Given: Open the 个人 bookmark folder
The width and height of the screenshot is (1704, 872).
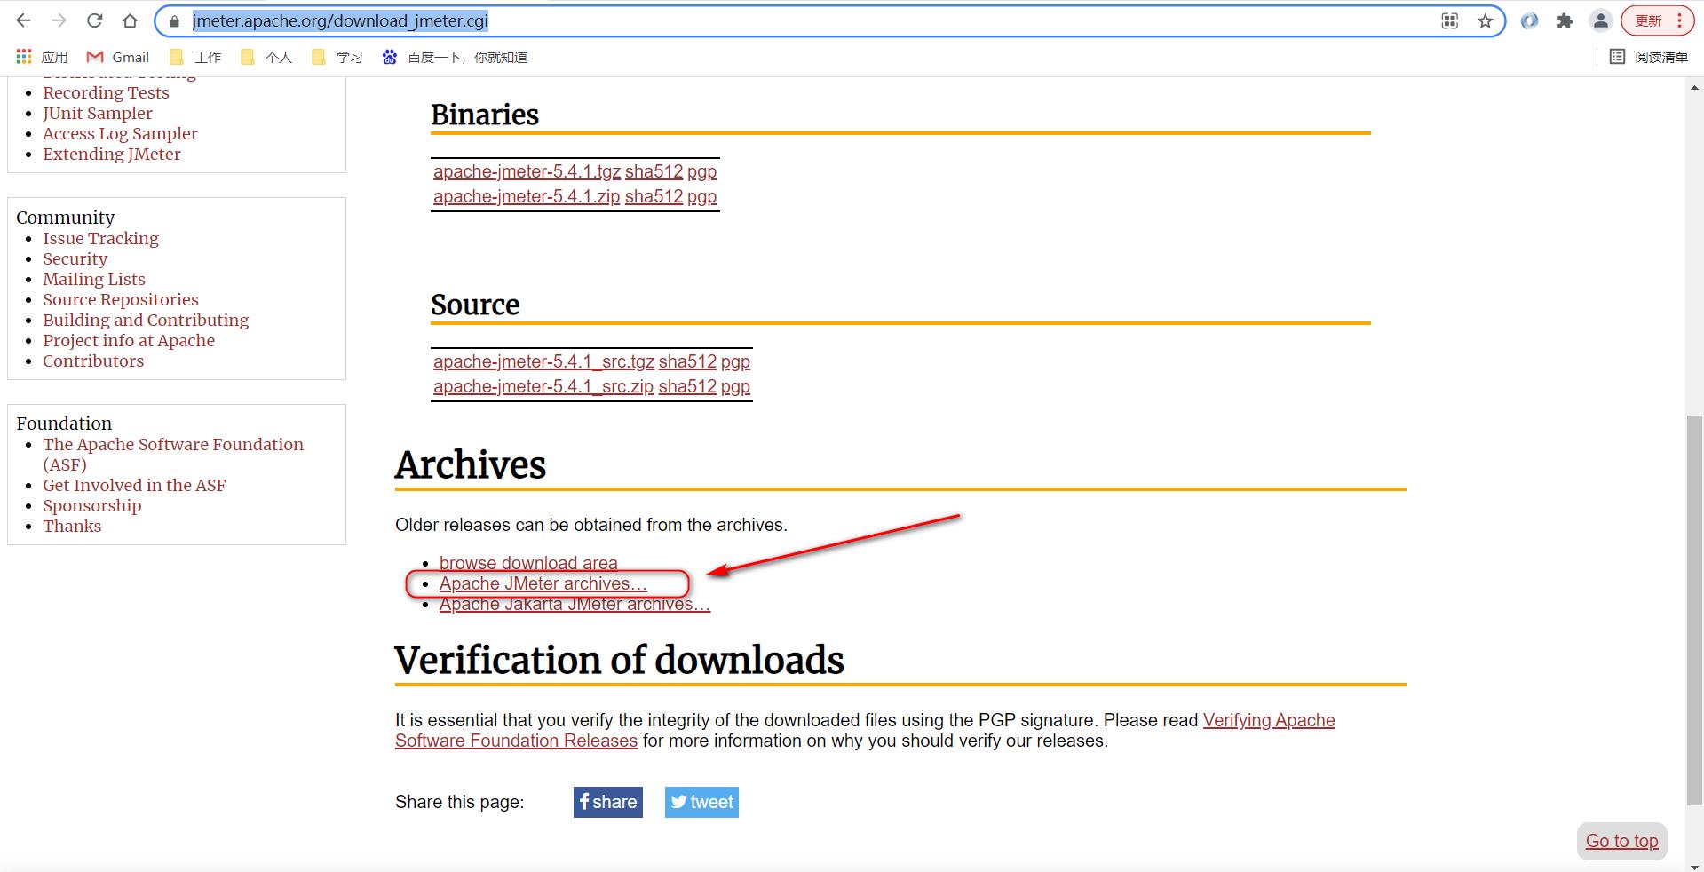Looking at the screenshot, I should (x=266, y=57).
